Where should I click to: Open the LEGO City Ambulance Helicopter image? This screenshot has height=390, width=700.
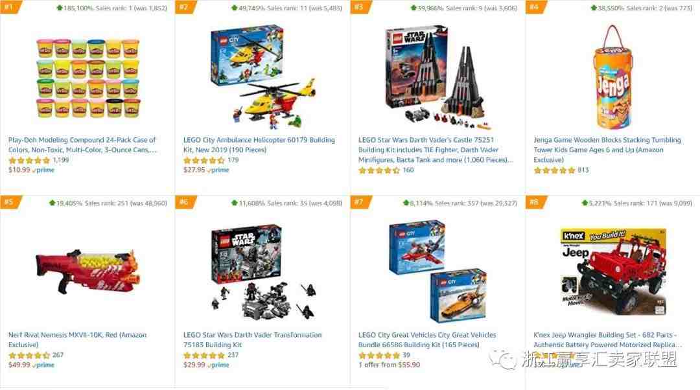click(x=263, y=75)
